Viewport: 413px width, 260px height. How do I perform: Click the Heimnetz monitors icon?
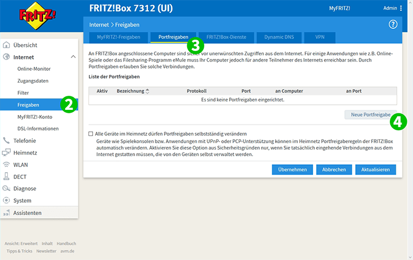(6, 152)
